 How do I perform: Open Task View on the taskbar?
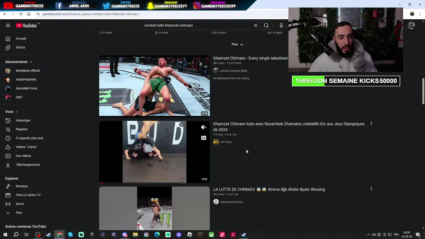pyautogui.click(x=27, y=235)
